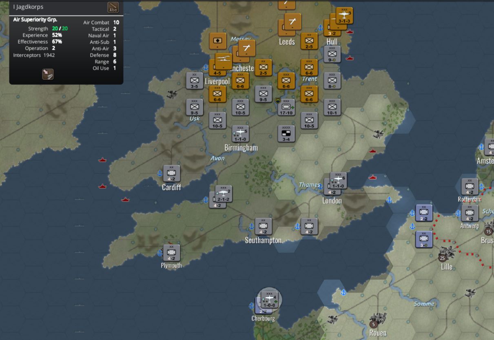Select the orange warship unit near Liverpool

[x=223, y=61]
